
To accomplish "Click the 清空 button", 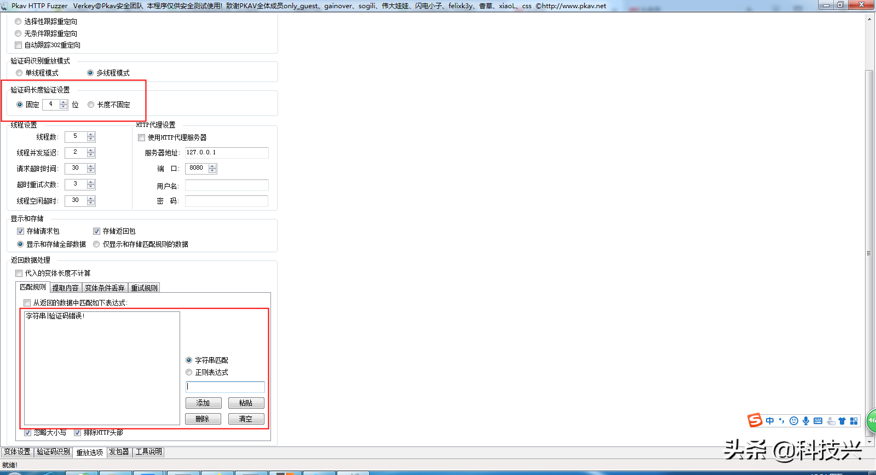I will (246, 419).
